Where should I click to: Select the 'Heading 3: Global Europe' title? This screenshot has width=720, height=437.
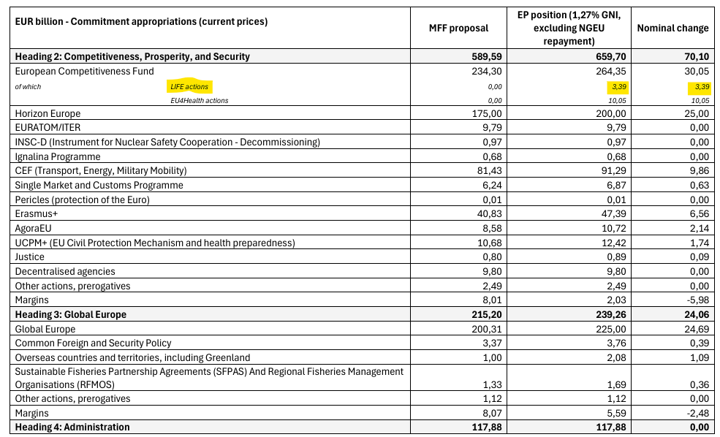[70, 314]
